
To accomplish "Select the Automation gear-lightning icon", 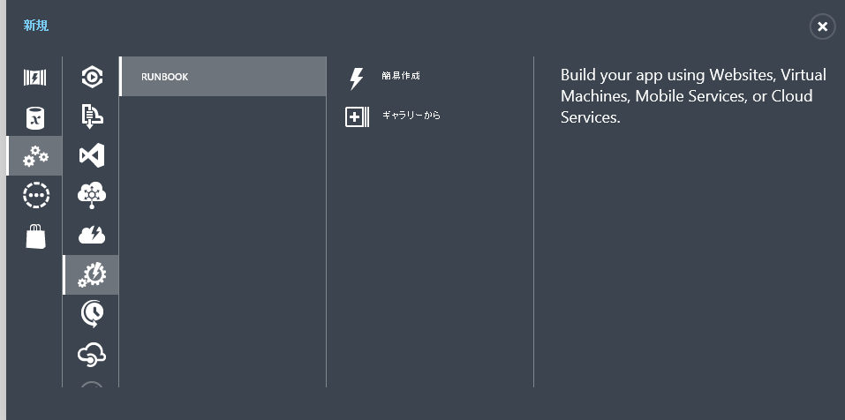I will pos(91,274).
